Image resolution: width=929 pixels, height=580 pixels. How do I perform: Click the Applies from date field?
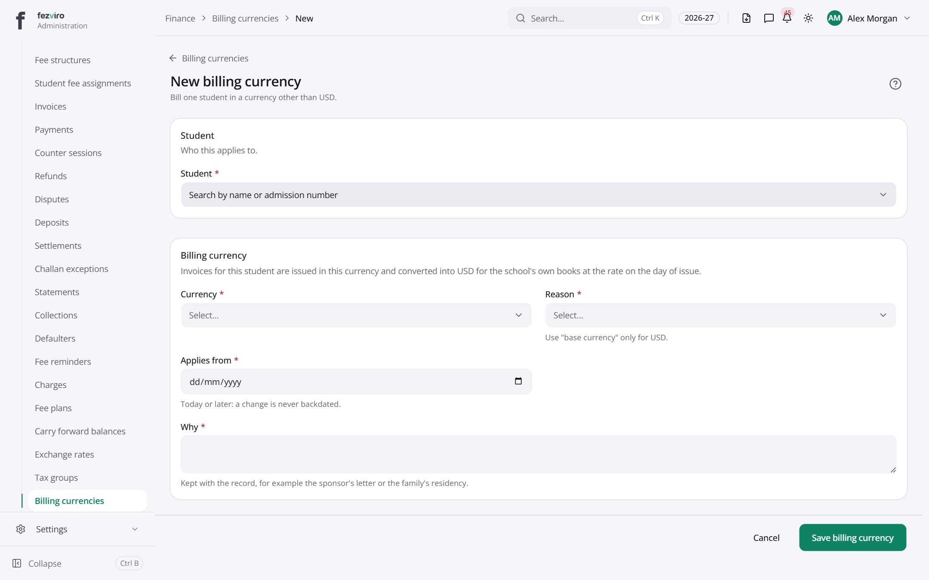tap(356, 382)
